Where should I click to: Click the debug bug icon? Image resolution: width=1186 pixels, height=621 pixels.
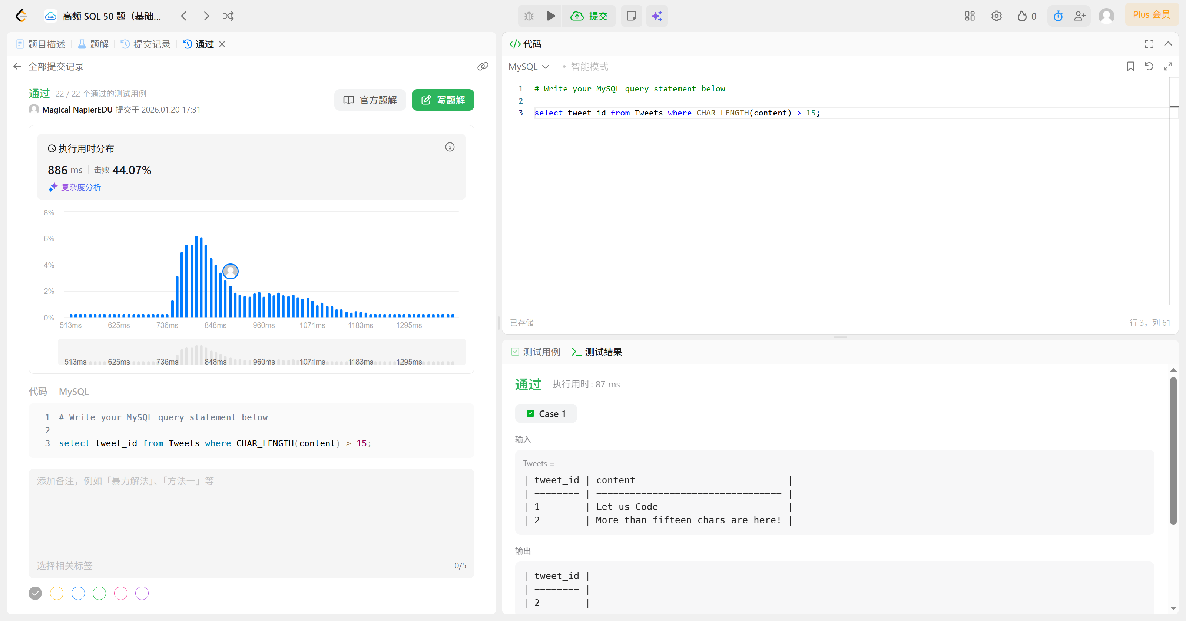click(529, 16)
